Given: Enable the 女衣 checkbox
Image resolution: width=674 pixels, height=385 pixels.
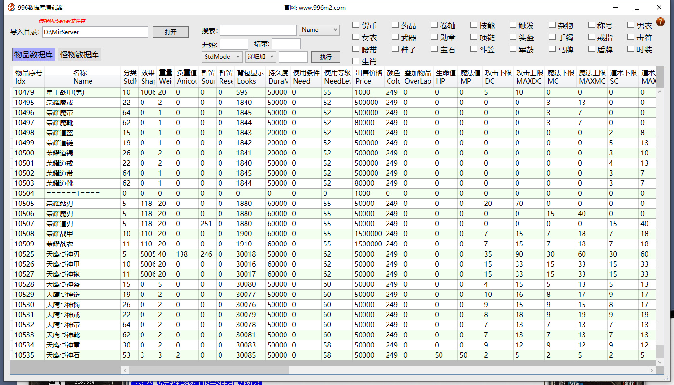Looking at the screenshot, I should click(356, 37).
